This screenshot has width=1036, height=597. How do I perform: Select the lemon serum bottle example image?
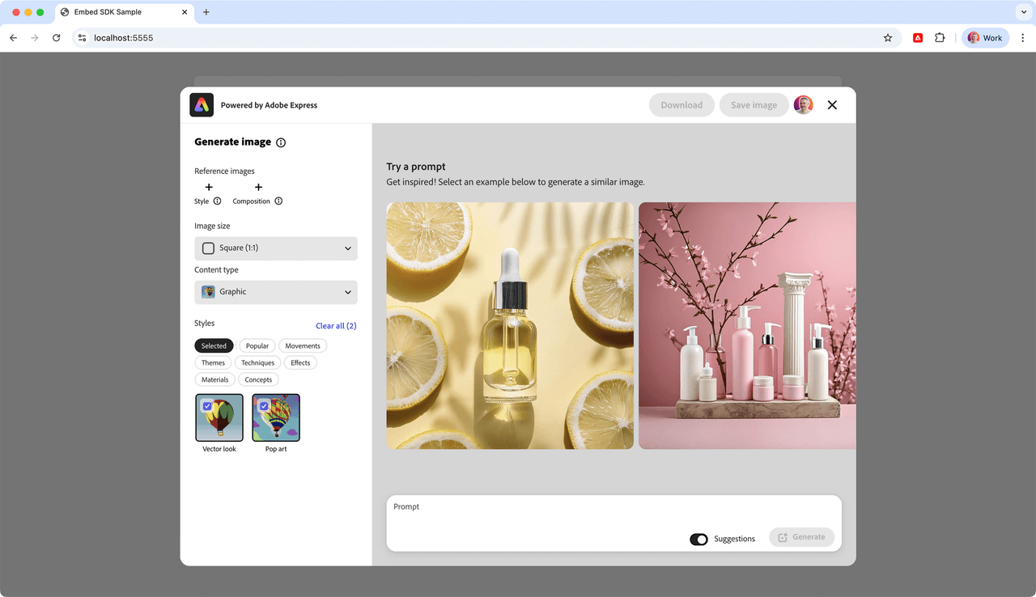[510, 325]
